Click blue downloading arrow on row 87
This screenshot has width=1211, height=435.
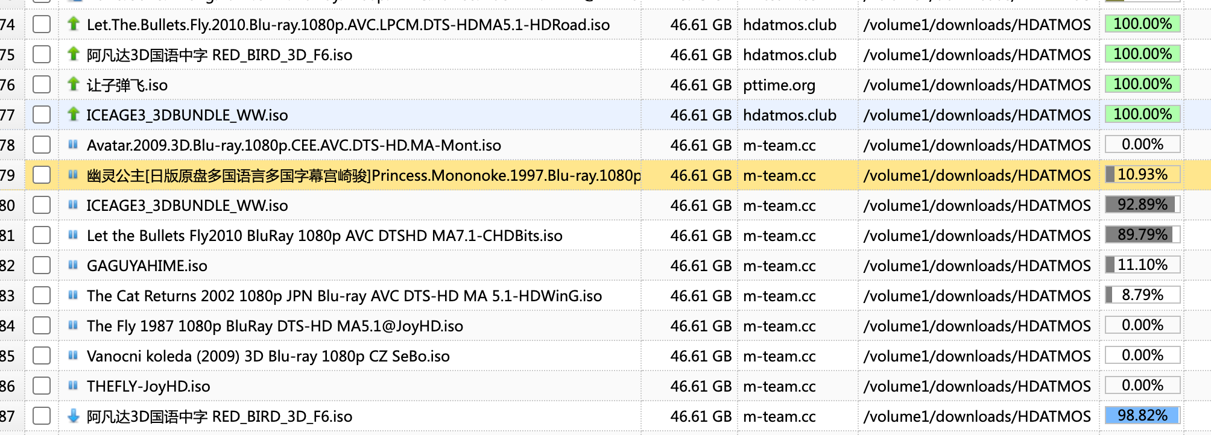pos(74,416)
